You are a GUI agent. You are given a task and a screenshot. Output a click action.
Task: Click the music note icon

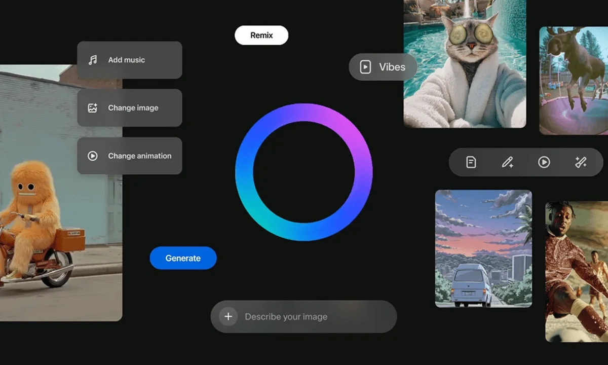93,60
